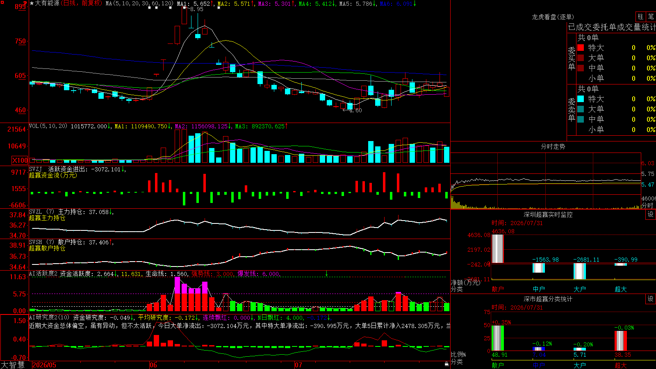This screenshot has width=656, height=369.
Task: Click the AI研究度2(10) indicator label
Action: (x=49, y=317)
